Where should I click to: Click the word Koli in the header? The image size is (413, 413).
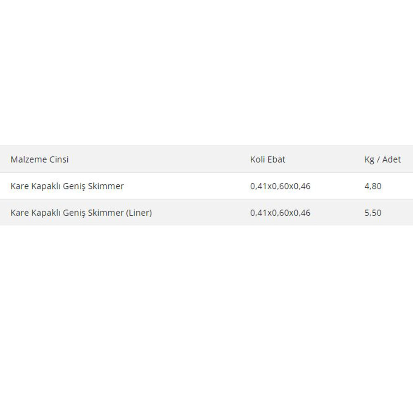pyautogui.click(x=257, y=159)
